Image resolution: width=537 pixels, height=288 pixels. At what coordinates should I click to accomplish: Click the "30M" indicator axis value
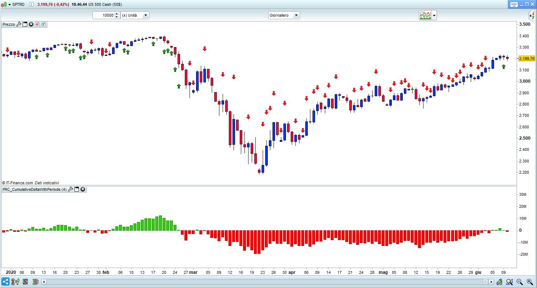click(x=522, y=194)
